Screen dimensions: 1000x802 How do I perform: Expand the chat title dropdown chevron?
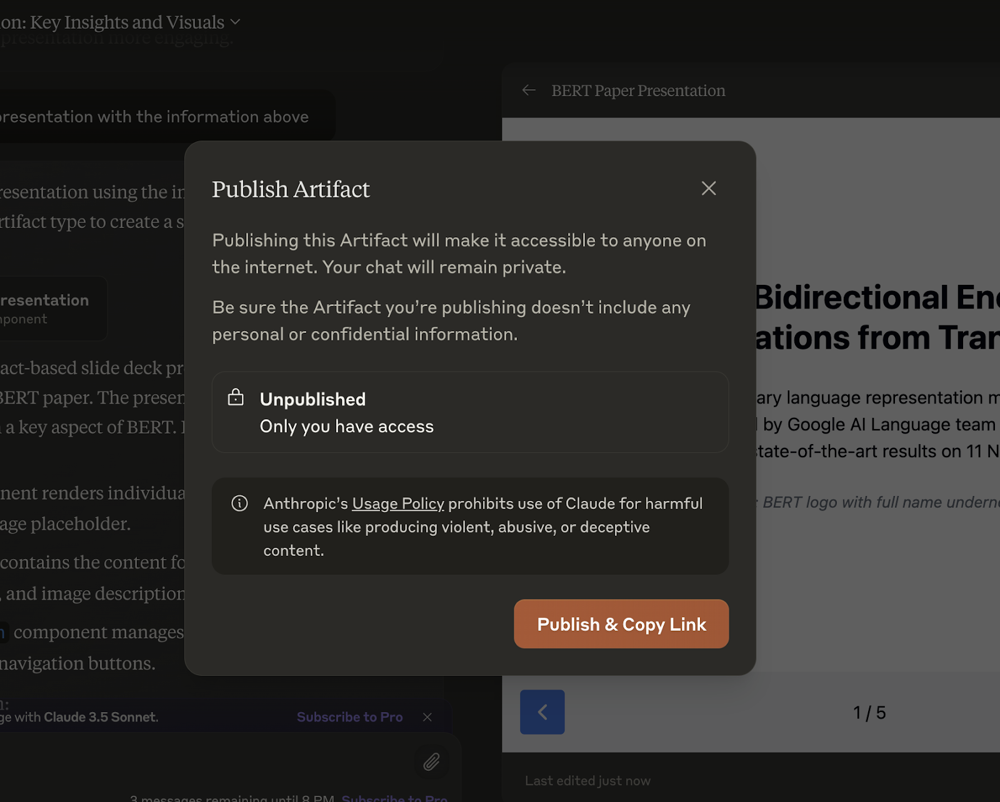click(236, 22)
